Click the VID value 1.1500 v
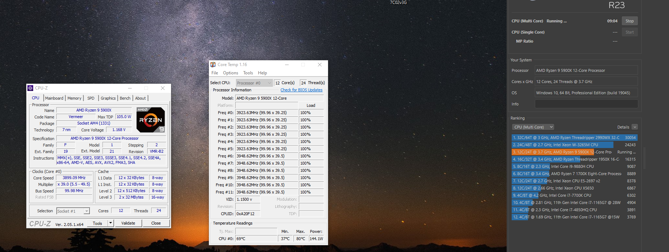Screen dimensions: 669x252 coord(248,199)
